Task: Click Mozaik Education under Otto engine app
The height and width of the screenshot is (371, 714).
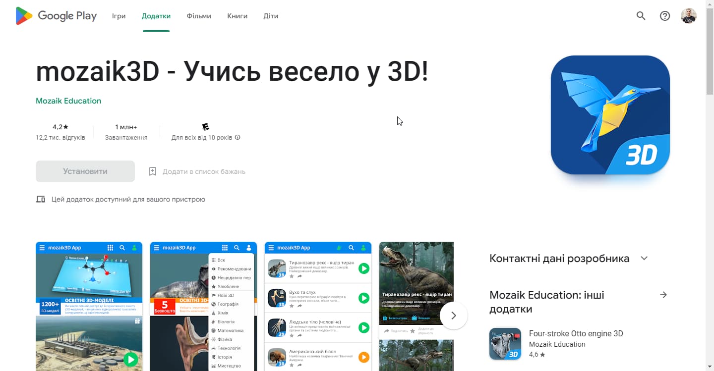Action: pos(557,344)
